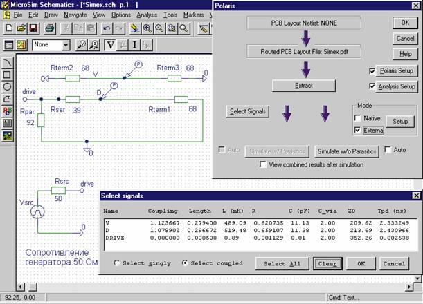This screenshot has width=423, height=304.
Task: Place a voltage level marker icon
Action: pos(81,45)
